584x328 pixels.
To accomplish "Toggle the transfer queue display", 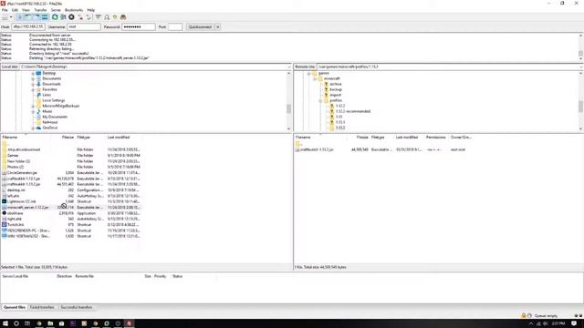I will pyautogui.click(x=45, y=17).
